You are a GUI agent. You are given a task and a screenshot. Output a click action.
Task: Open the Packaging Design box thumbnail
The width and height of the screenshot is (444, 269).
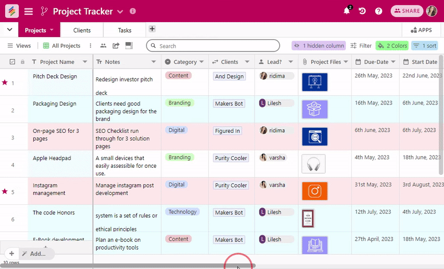click(315, 109)
